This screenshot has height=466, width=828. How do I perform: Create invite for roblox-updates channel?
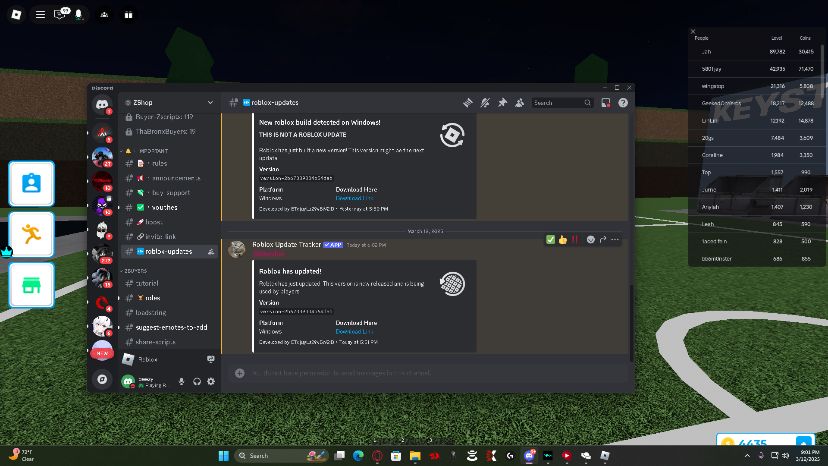[x=211, y=252]
